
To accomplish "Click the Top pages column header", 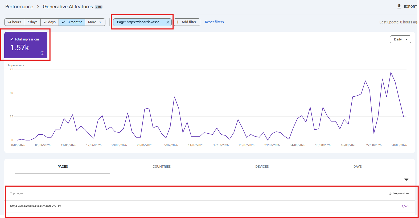I will (17, 194).
